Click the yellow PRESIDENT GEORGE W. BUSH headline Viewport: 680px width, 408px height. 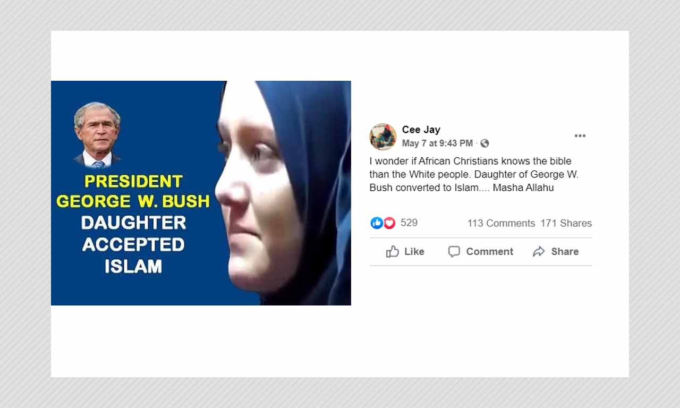pyautogui.click(x=133, y=191)
